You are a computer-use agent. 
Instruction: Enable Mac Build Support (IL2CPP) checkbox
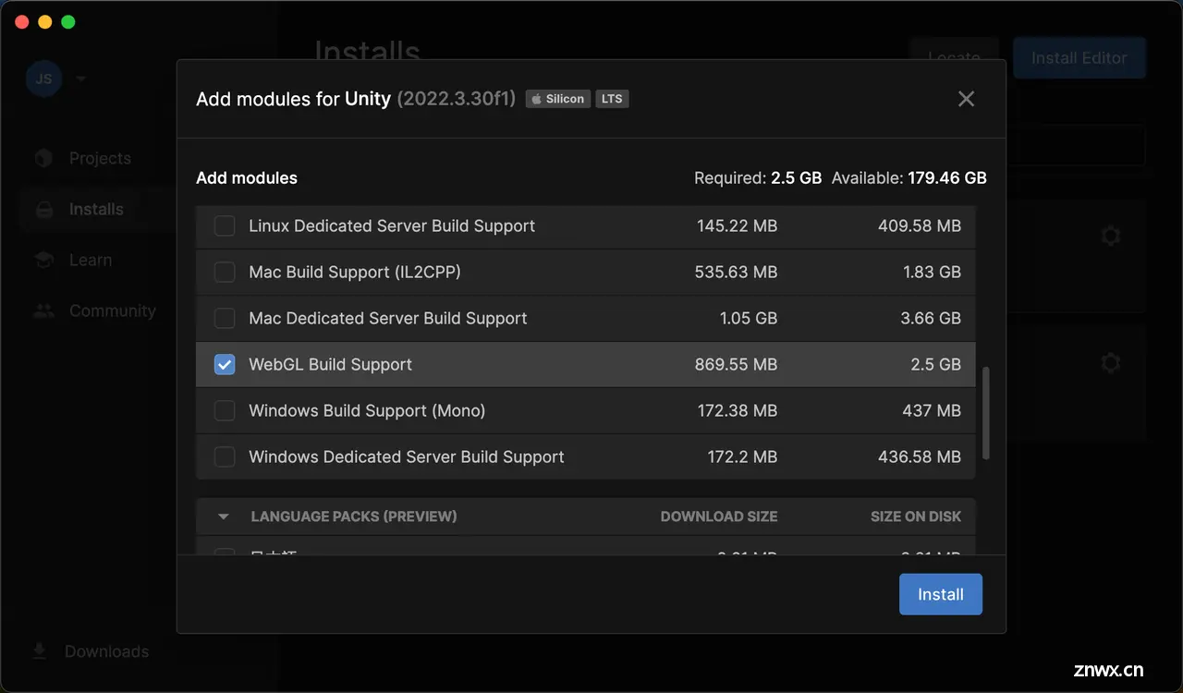(225, 272)
